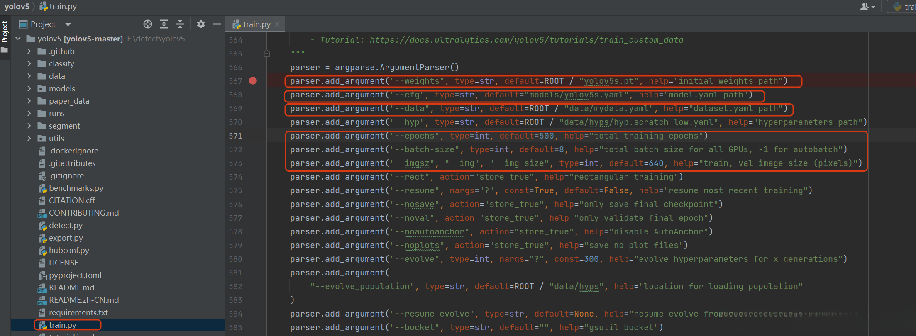
Task: Toggle the breakpoint on line 567
Action: click(x=253, y=81)
